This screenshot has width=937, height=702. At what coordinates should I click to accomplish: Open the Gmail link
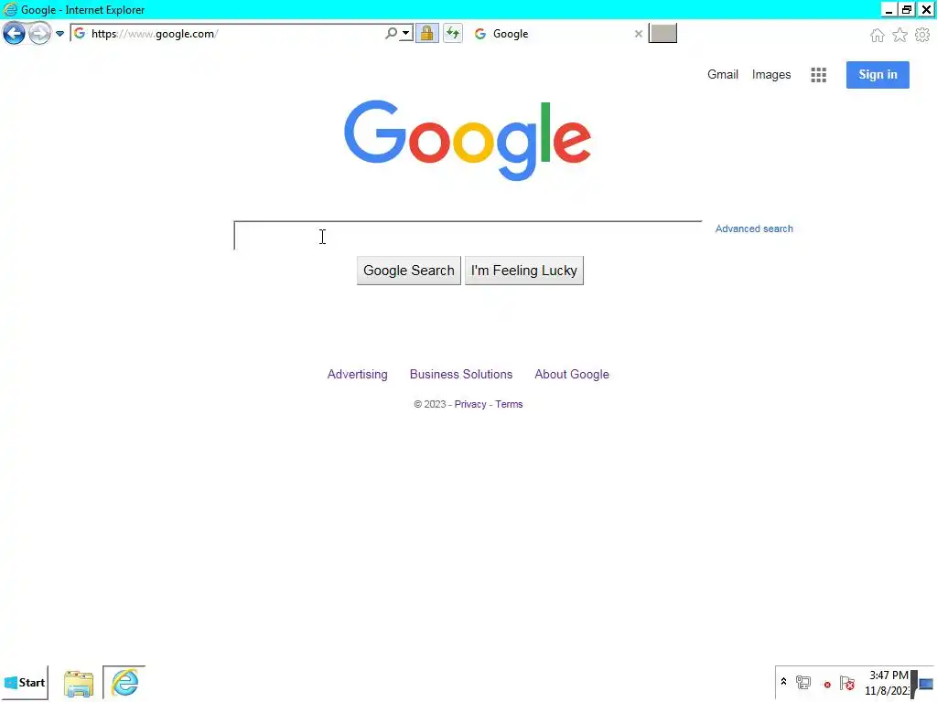click(x=723, y=75)
